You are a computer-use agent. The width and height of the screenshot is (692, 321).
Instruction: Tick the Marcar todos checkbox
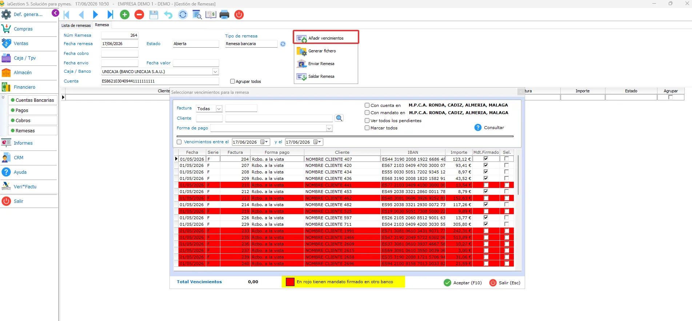point(367,128)
